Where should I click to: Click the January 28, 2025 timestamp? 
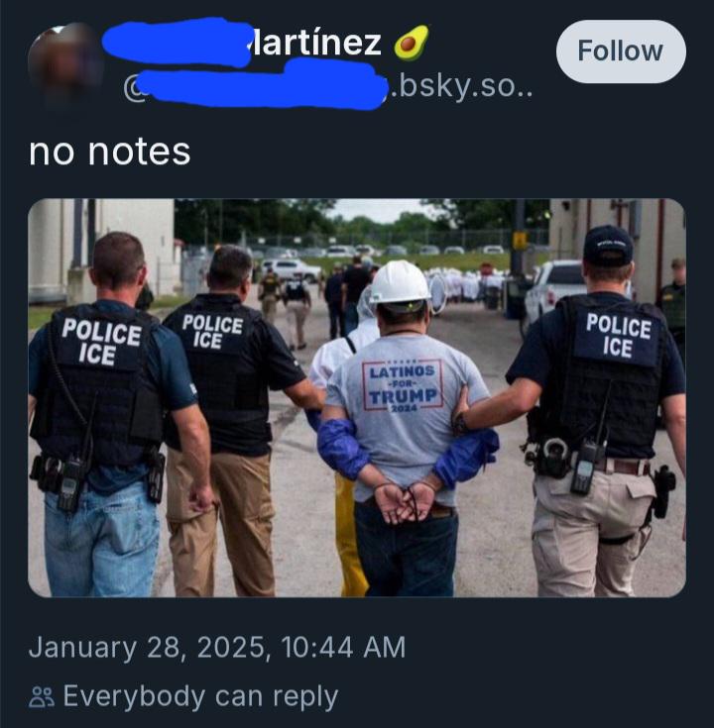tap(217, 647)
